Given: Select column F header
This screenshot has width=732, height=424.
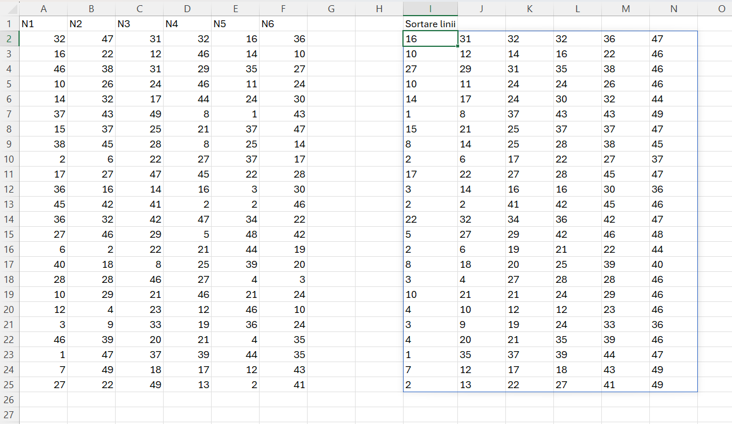Looking at the screenshot, I should click(283, 8).
